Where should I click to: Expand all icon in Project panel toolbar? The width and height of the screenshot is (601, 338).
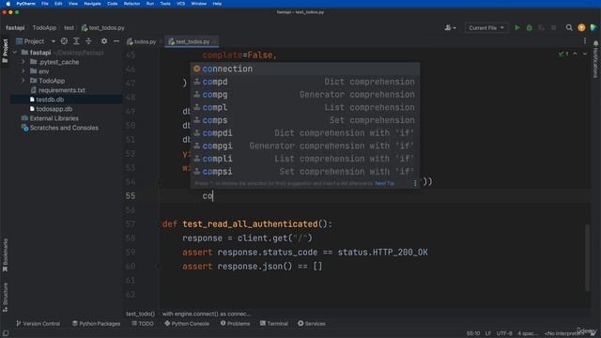point(76,41)
